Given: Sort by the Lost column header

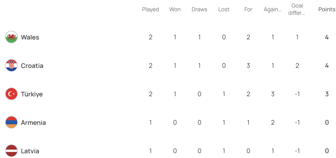Looking at the screenshot, I should (x=224, y=9).
